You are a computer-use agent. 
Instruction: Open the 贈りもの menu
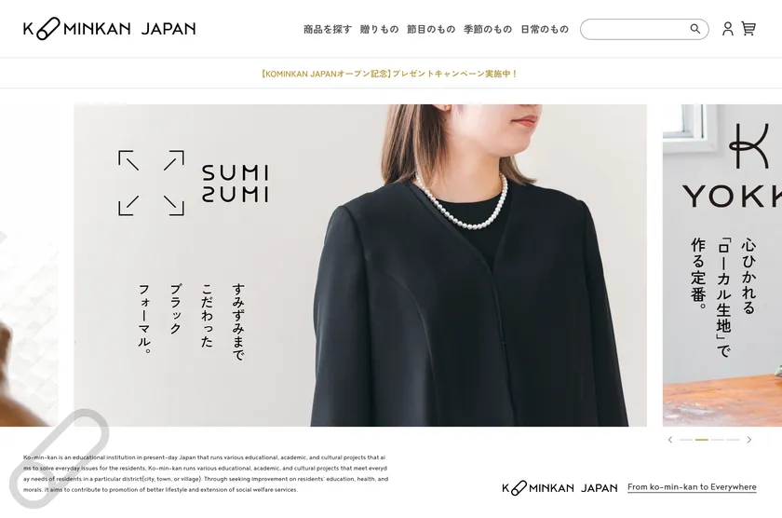click(380, 30)
